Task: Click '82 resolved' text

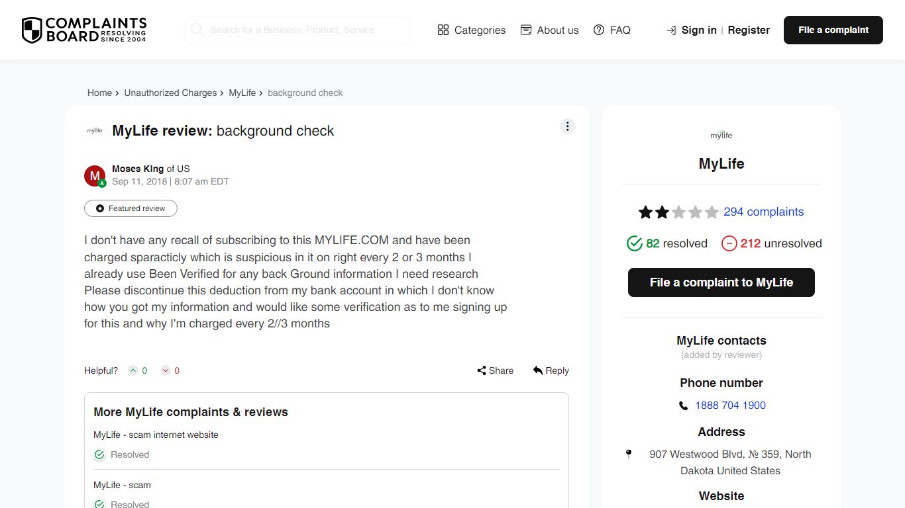Action: pos(676,243)
